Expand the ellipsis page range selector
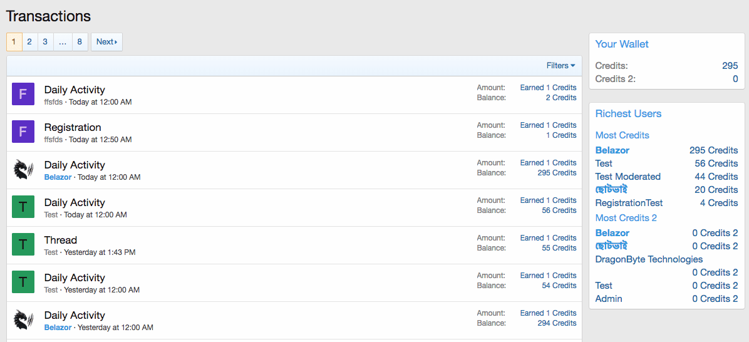The width and height of the screenshot is (749, 342). (x=63, y=42)
